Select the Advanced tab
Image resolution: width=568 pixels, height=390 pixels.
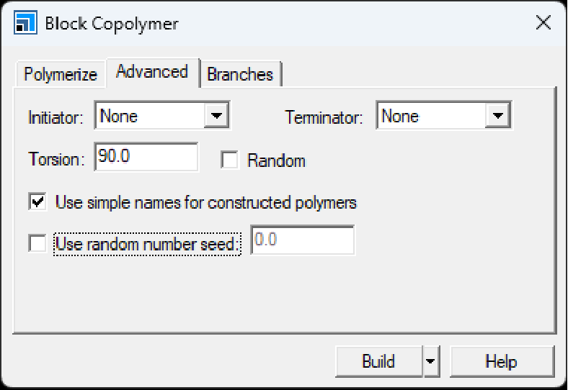pyautogui.click(x=152, y=72)
